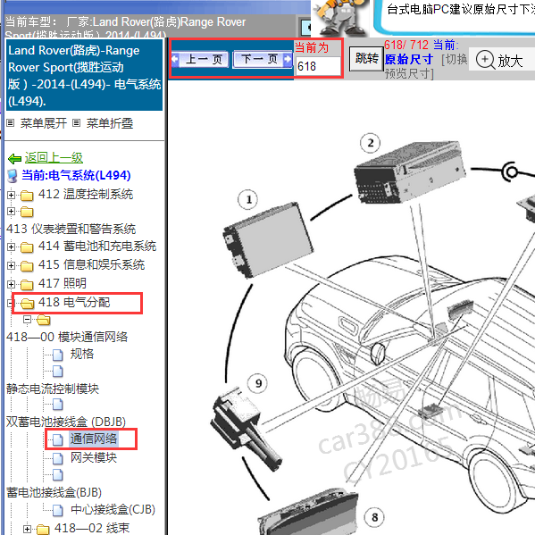Open the 412 温度控制系统 folder

pos(86,194)
